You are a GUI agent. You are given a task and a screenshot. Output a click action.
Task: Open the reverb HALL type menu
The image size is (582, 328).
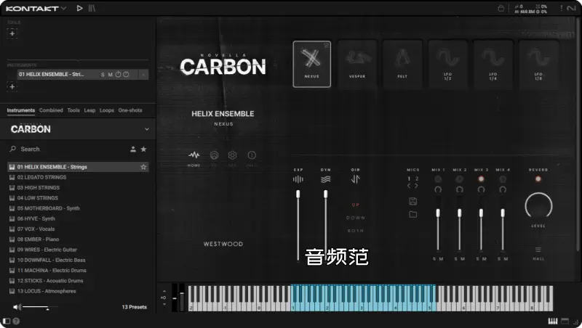tap(538, 253)
